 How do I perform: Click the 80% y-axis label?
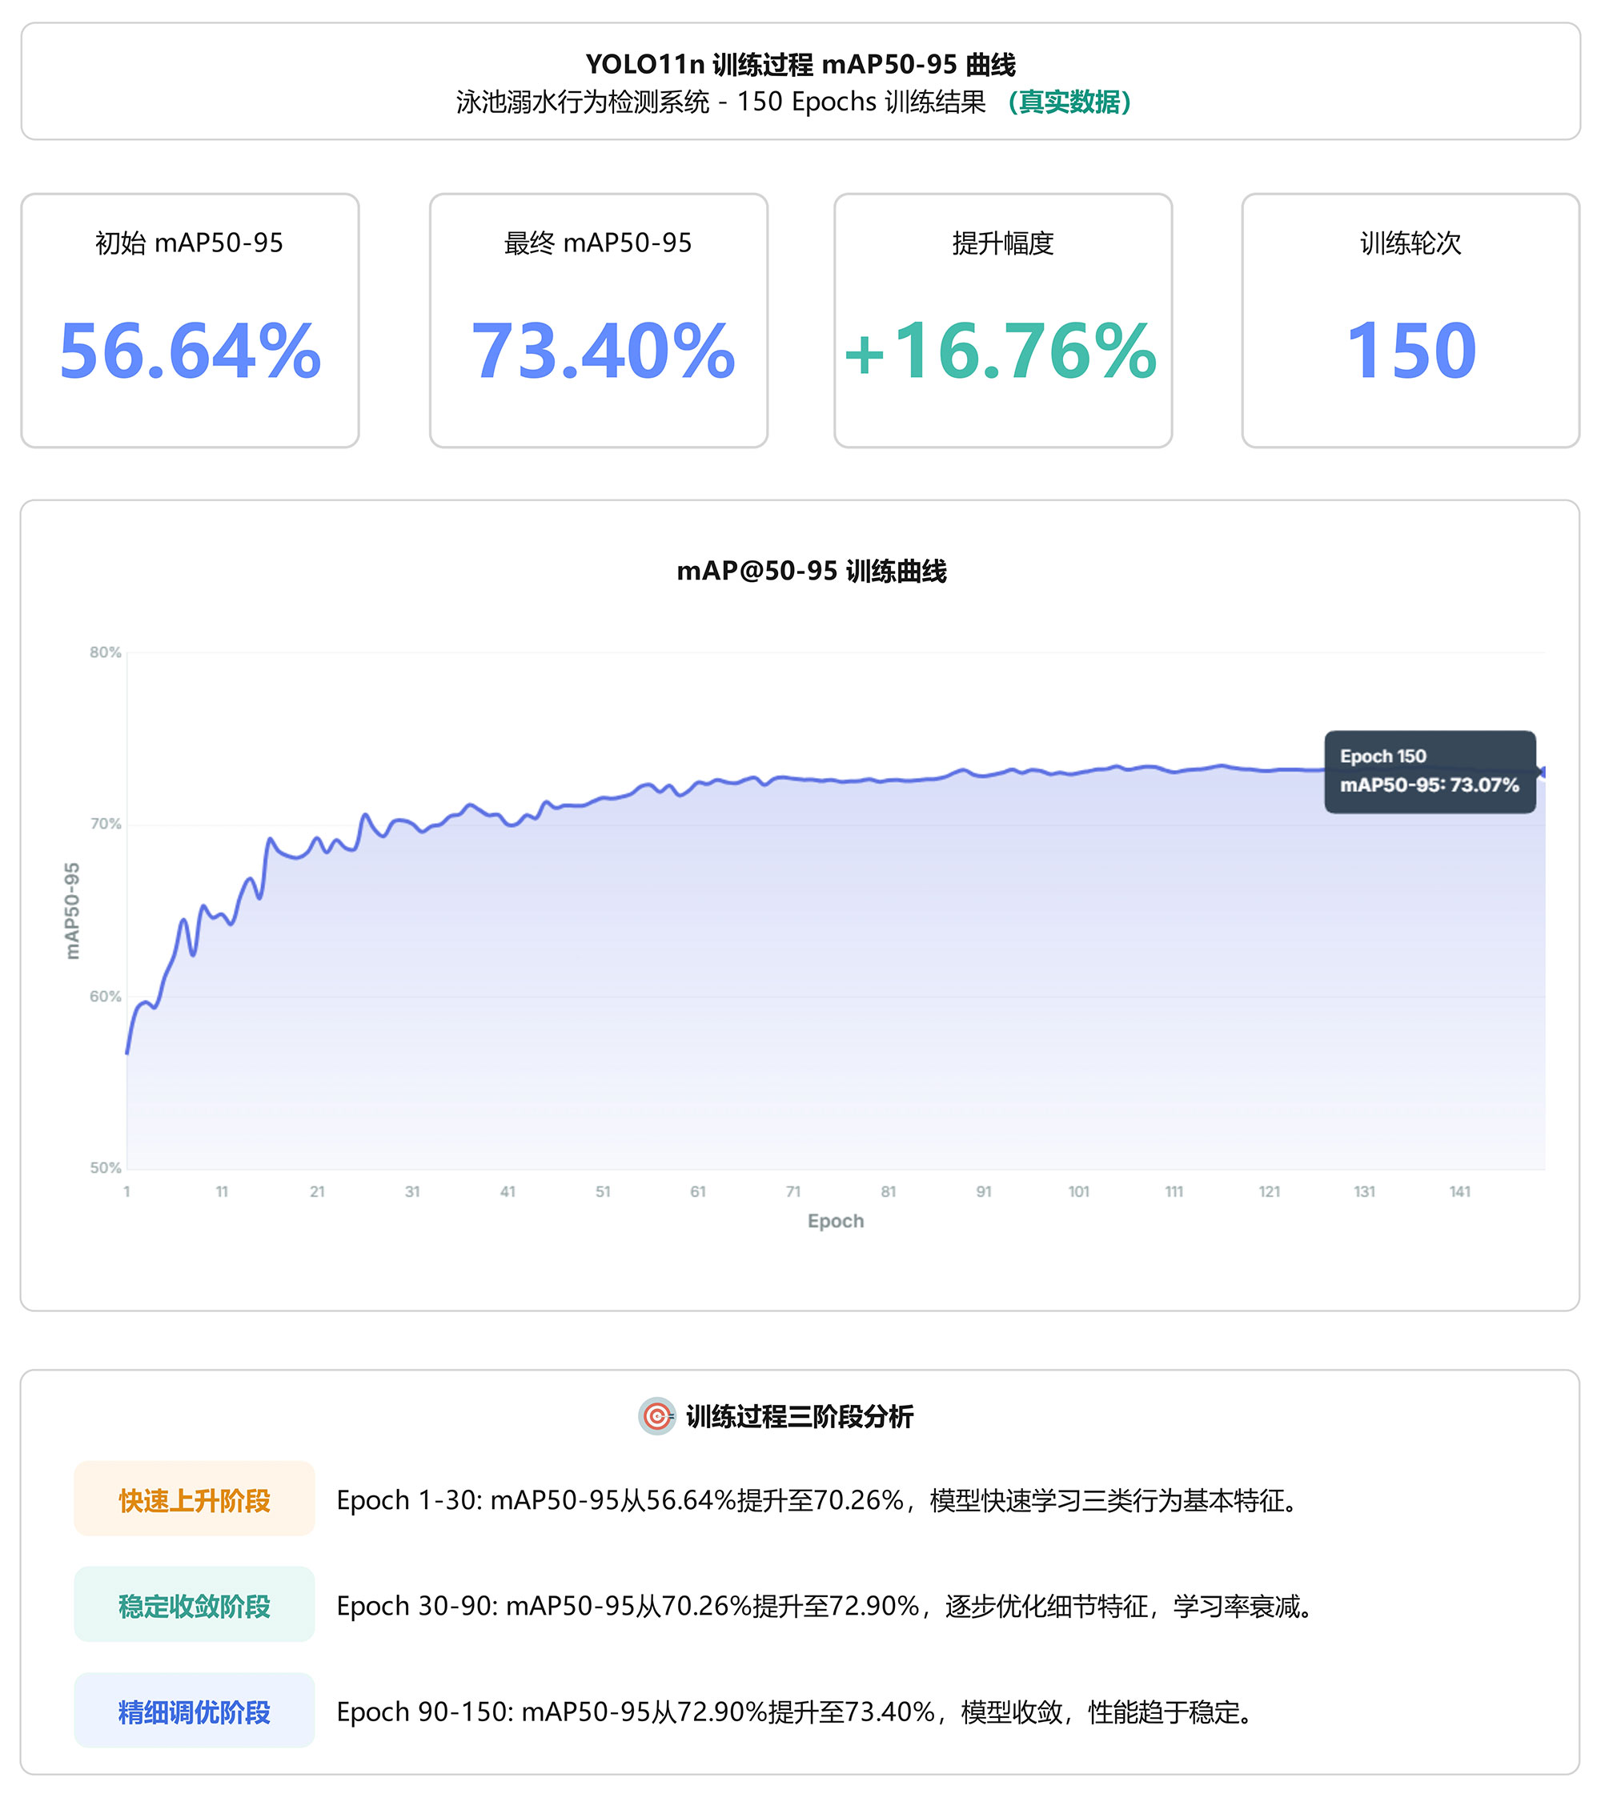[105, 652]
